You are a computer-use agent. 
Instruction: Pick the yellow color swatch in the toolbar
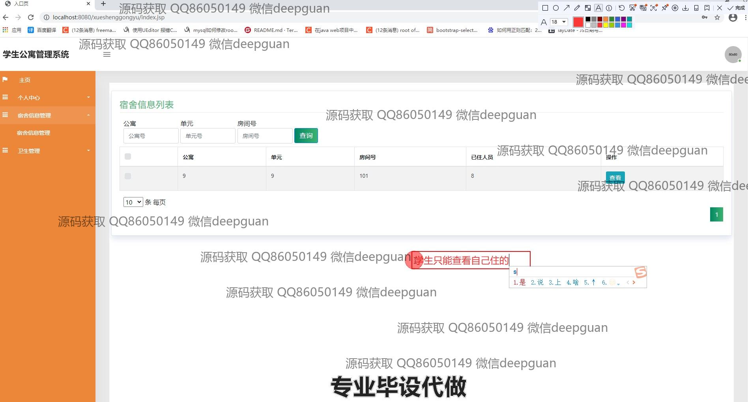[606, 24]
